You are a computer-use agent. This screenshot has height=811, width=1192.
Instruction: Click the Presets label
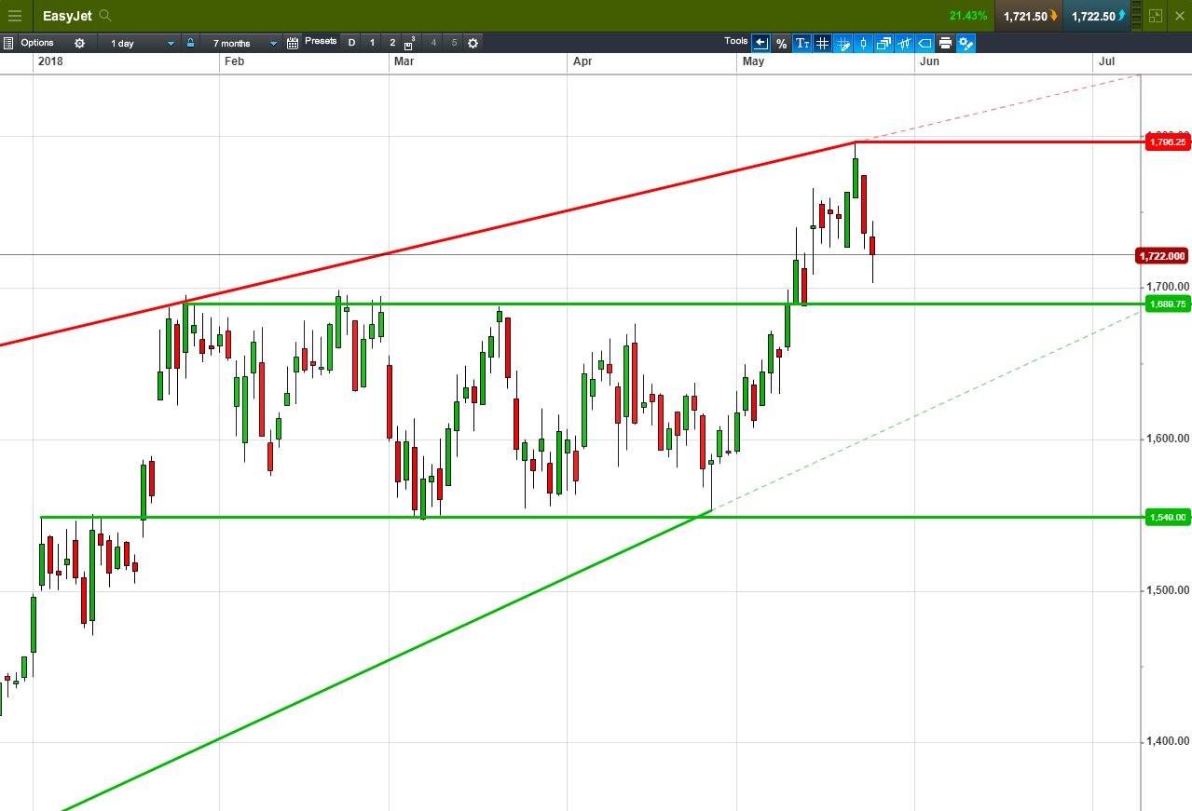(321, 42)
